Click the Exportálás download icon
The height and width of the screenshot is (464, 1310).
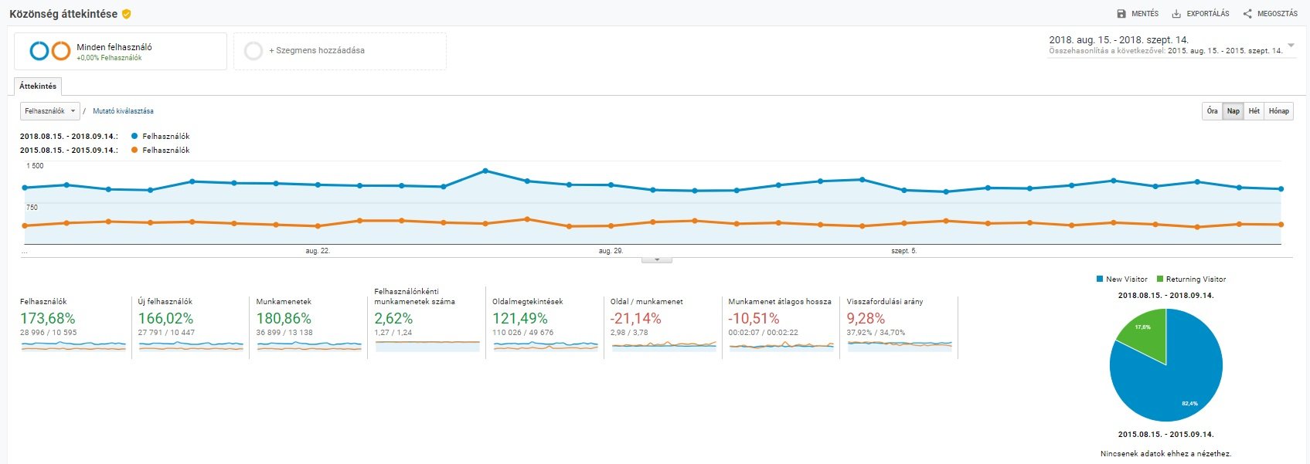(1176, 14)
